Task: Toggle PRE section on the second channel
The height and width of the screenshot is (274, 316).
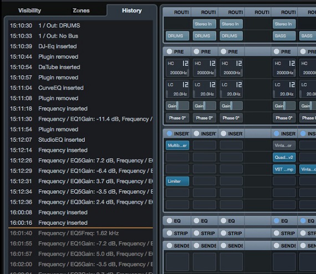Action: pos(196,51)
